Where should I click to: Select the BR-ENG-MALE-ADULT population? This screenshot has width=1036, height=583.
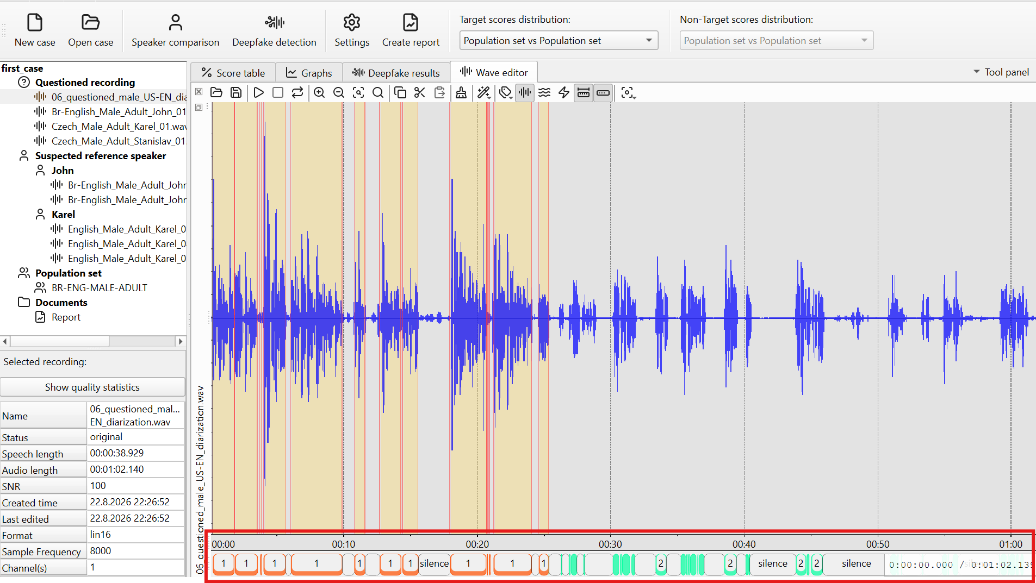(x=99, y=288)
